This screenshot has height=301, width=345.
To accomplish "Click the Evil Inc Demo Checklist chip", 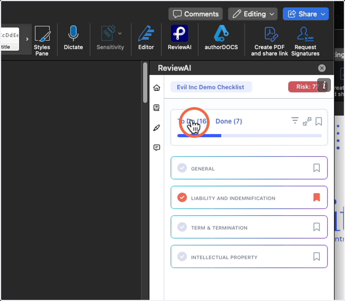I will point(211,87).
